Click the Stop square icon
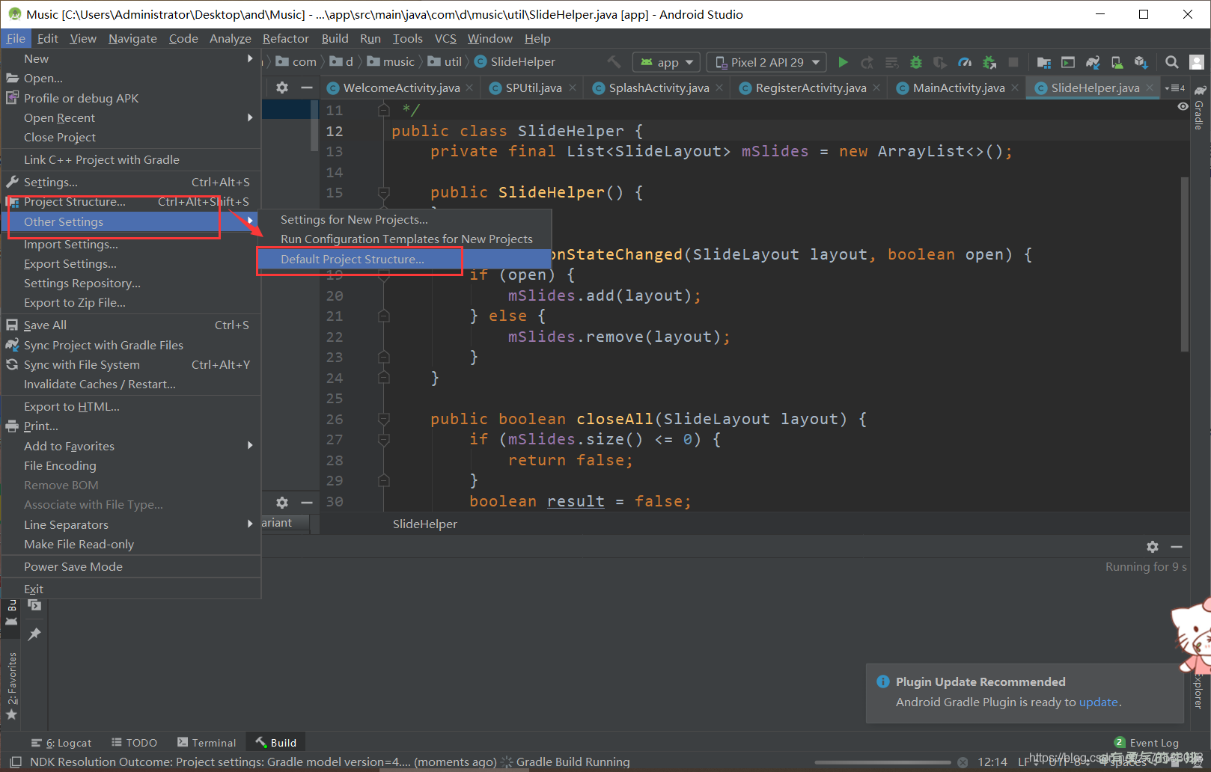Image resolution: width=1211 pixels, height=772 pixels. (1013, 62)
